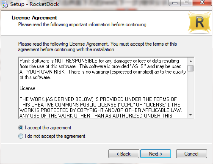The width and height of the screenshot is (213, 164).
Task: Click the Next > button
Action: click(x=155, y=154)
